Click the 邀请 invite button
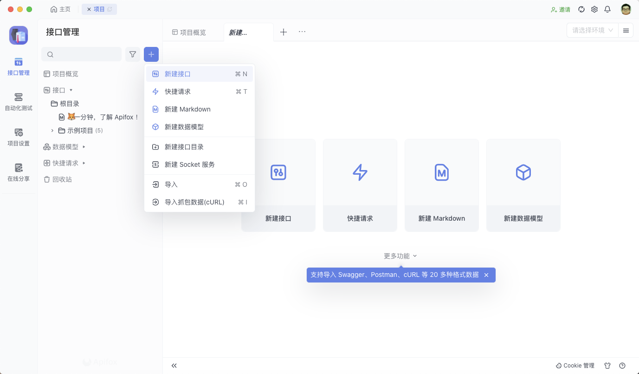 point(560,9)
